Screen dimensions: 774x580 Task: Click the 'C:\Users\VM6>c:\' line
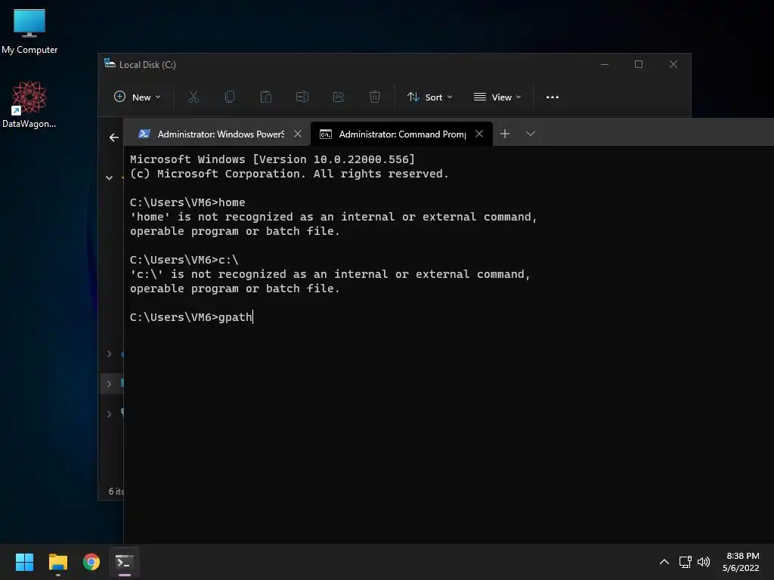coord(184,260)
